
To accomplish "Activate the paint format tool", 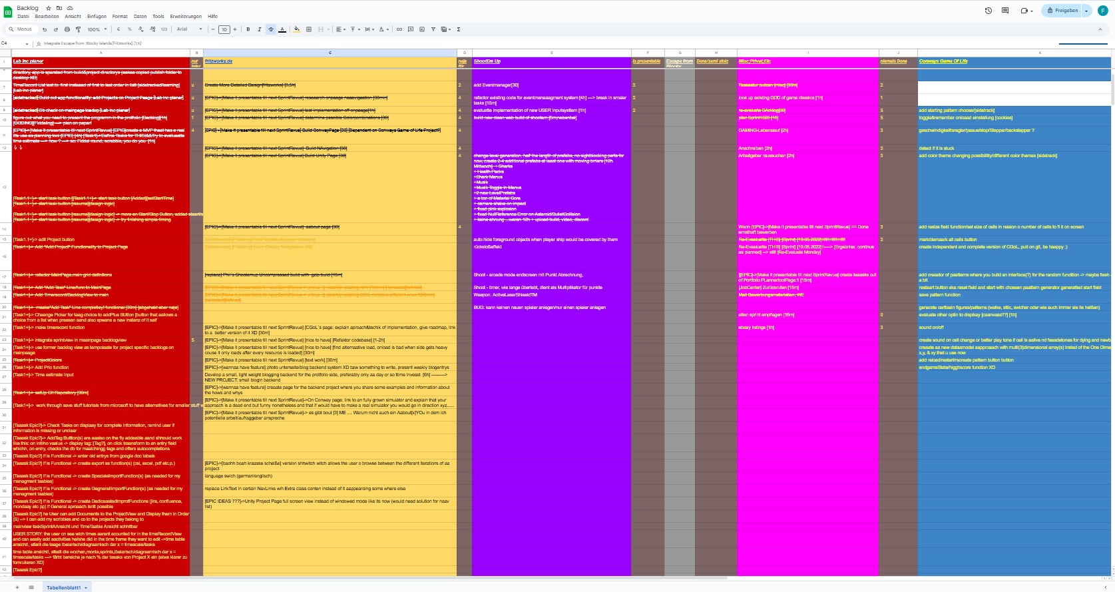I will pos(78,29).
